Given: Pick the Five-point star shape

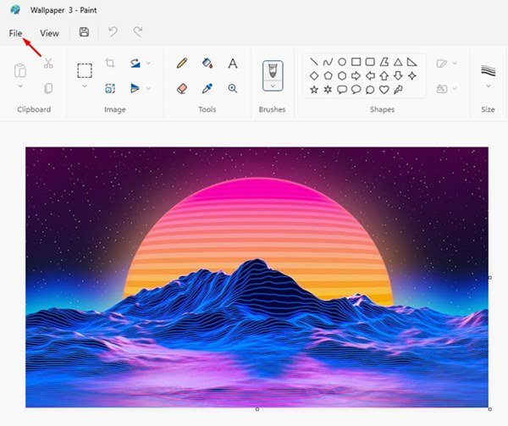Looking at the screenshot, I should [x=314, y=90].
